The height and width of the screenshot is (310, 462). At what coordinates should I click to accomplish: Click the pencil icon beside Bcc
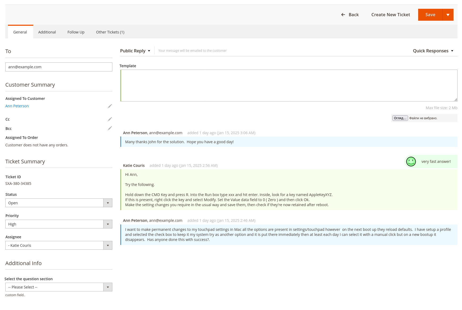pyautogui.click(x=110, y=128)
